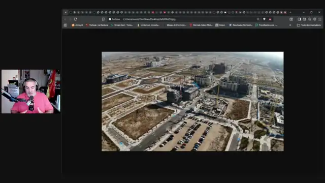
Task: Bookmark this page with the bookmark icon
Action: (103, 19)
